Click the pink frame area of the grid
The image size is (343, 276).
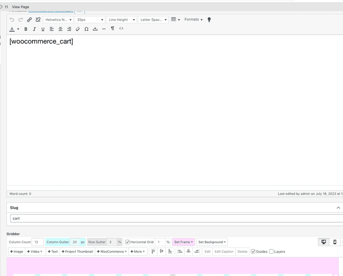(173, 265)
